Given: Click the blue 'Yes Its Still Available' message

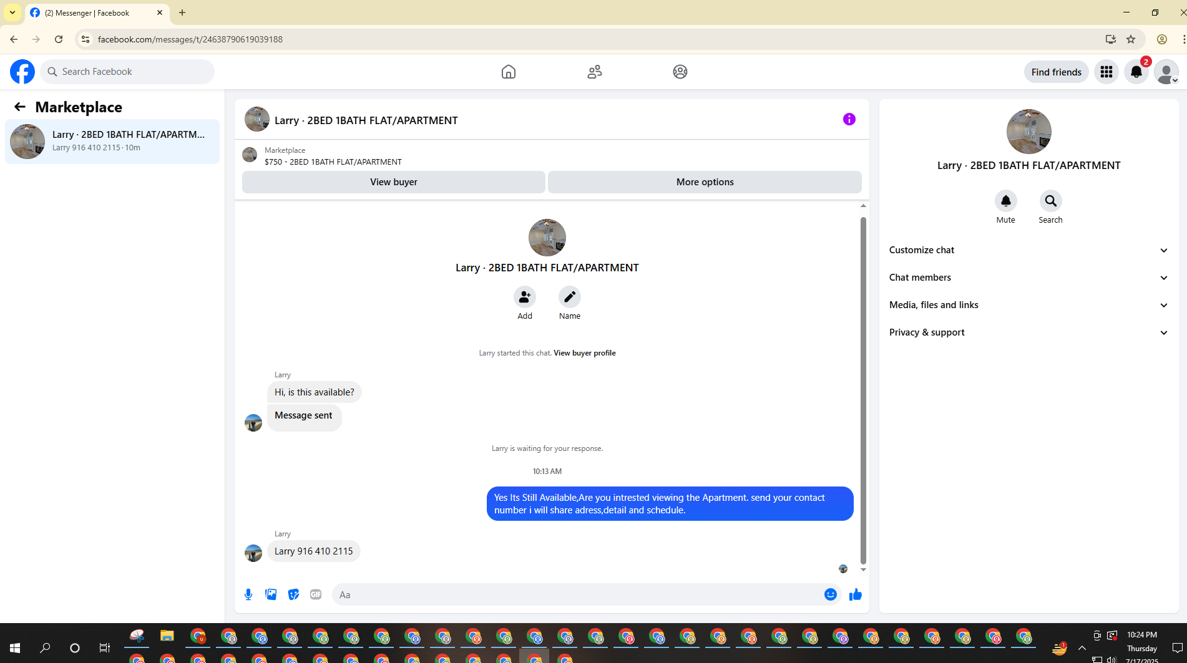Looking at the screenshot, I should pos(670,504).
